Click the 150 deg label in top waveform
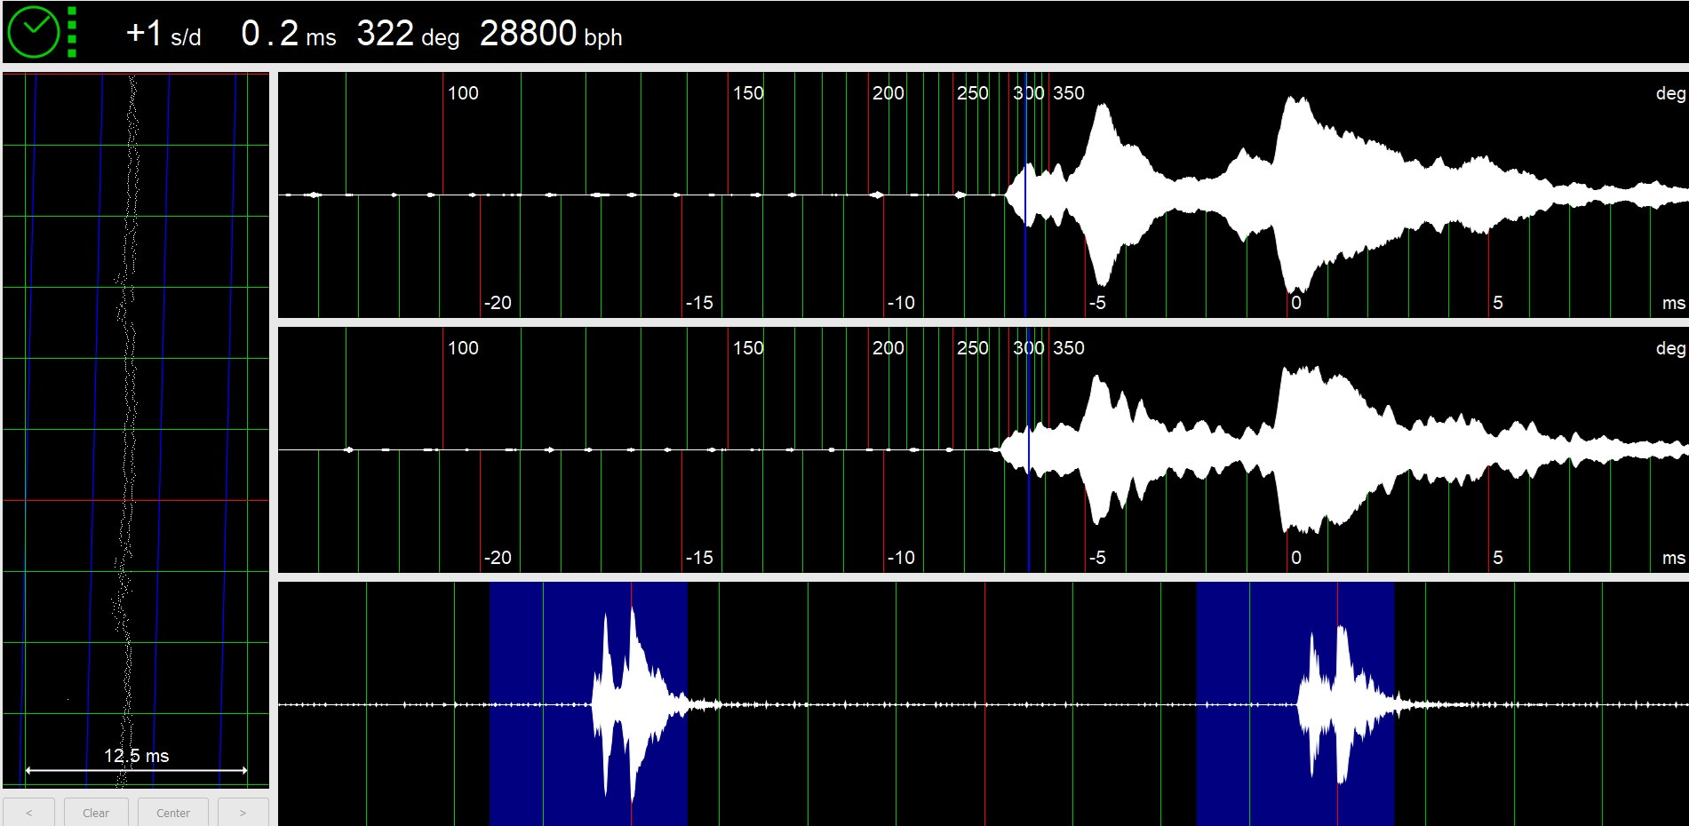The height and width of the screenshot is (826, 1689). click(748, 93)
